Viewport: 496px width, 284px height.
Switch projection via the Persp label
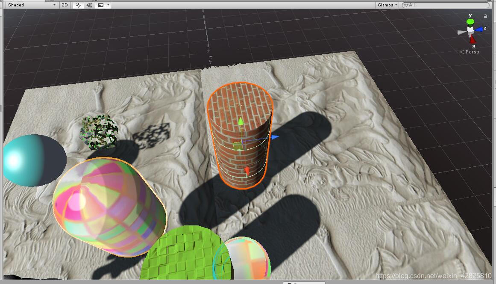coord(472,52)
